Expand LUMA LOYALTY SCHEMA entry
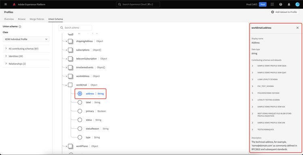Image resolution: width=303 pixels, height=155 pixels. (253, 80)
